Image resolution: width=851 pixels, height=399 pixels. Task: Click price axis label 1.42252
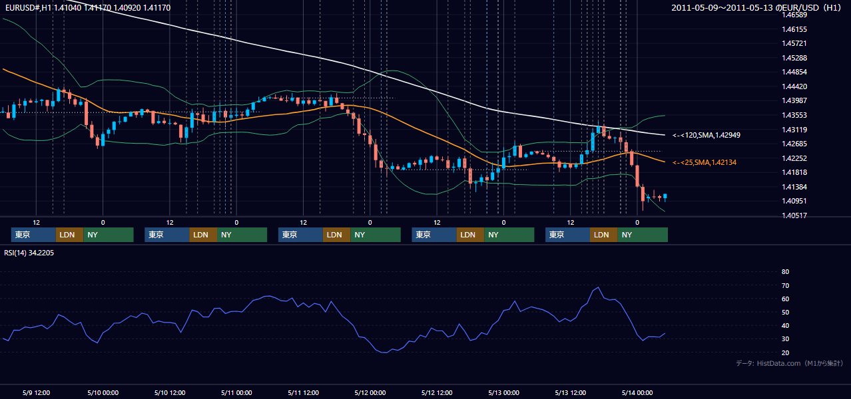click(x=794, y=158)
